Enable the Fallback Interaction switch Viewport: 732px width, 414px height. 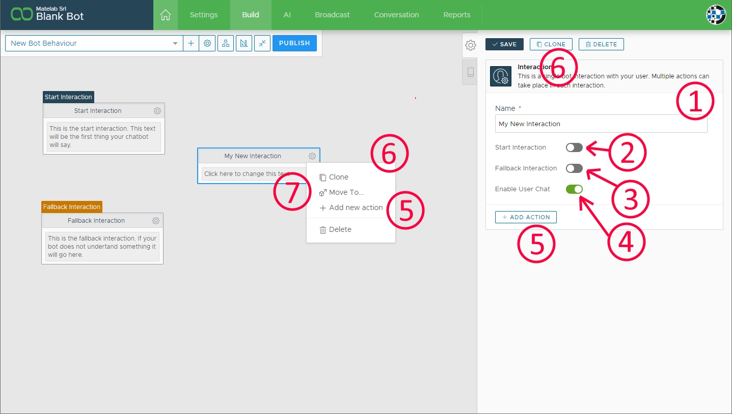[574, 168]
